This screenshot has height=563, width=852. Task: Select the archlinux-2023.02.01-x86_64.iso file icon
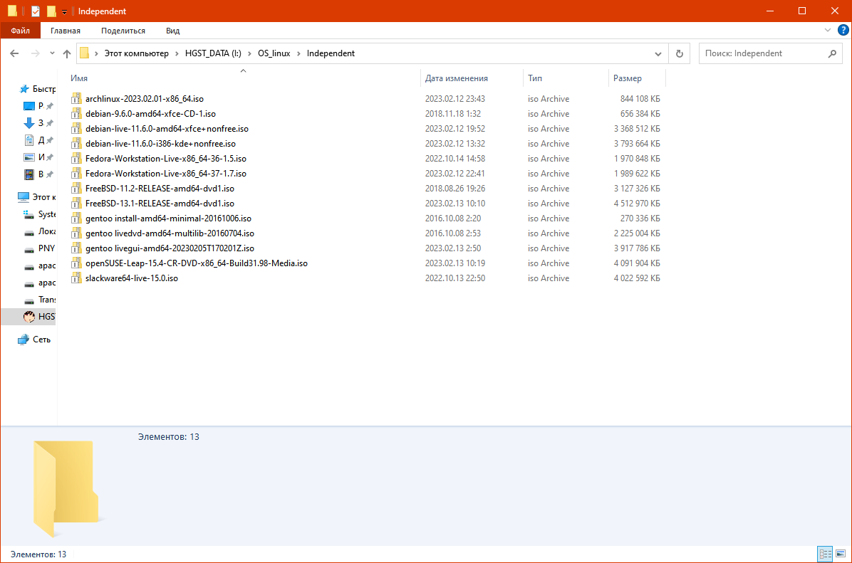tap(77, 99)
